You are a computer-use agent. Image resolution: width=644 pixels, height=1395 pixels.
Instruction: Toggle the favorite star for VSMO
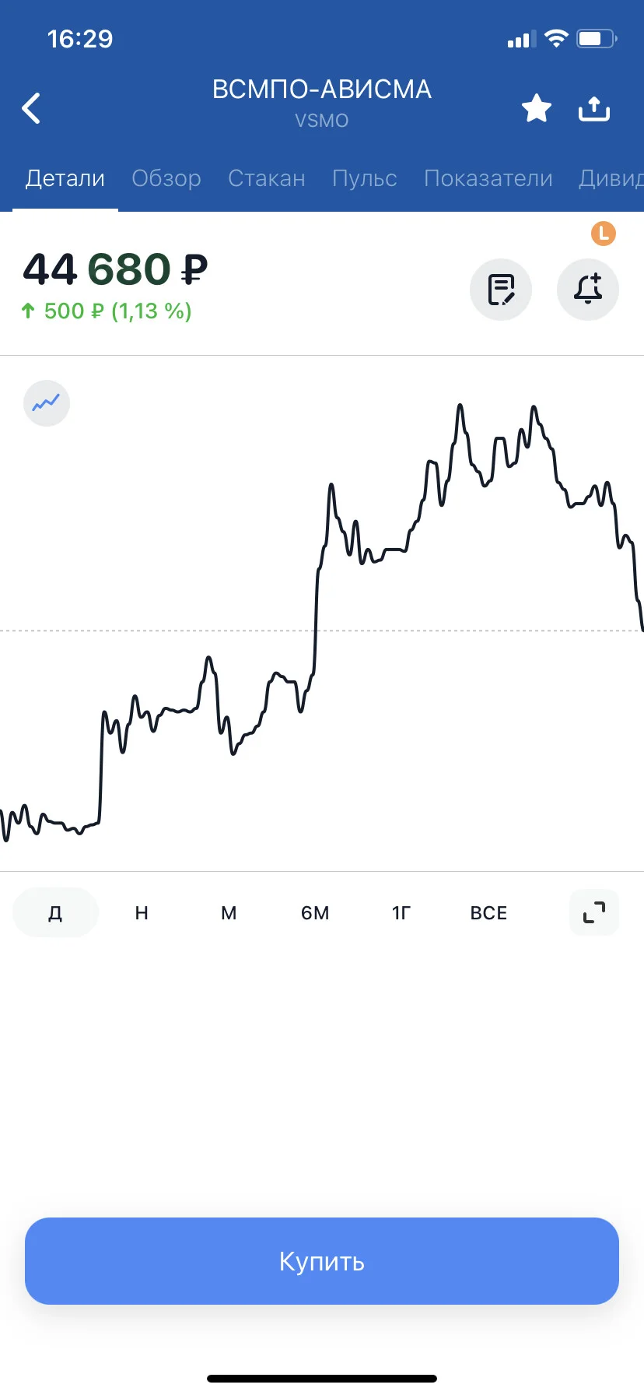(537, 108)
